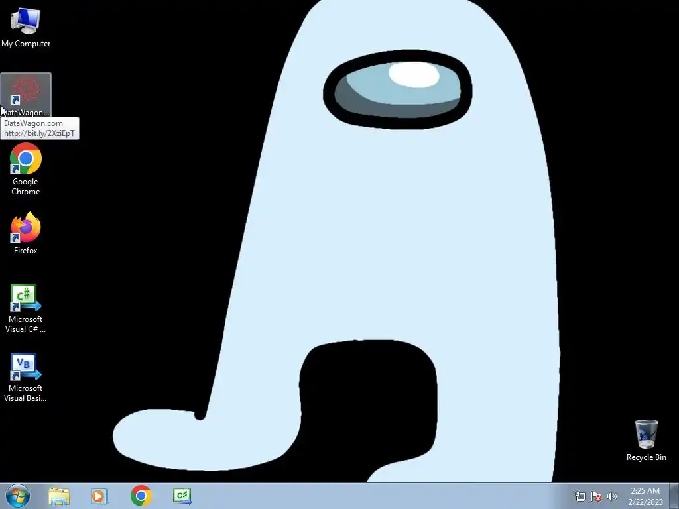Open Visual C# from the taskbar

(182, 496)
